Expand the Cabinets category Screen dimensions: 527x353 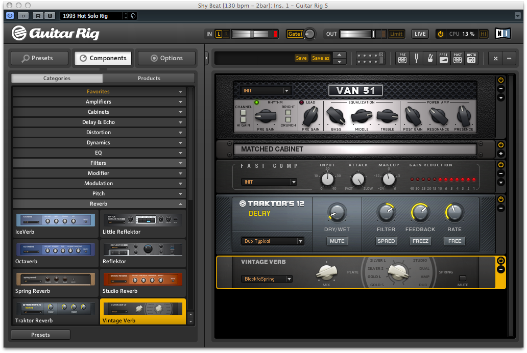tap(99, 112)
